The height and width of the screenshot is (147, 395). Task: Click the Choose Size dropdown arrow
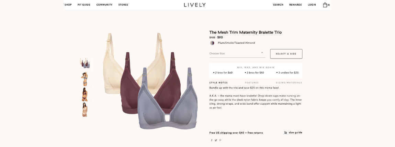(x=262, y=53)
